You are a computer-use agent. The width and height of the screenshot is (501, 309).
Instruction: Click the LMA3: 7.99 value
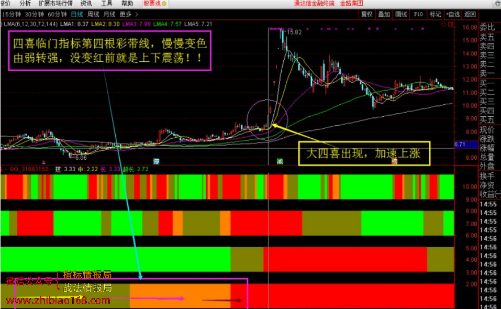tap(137, 24)
